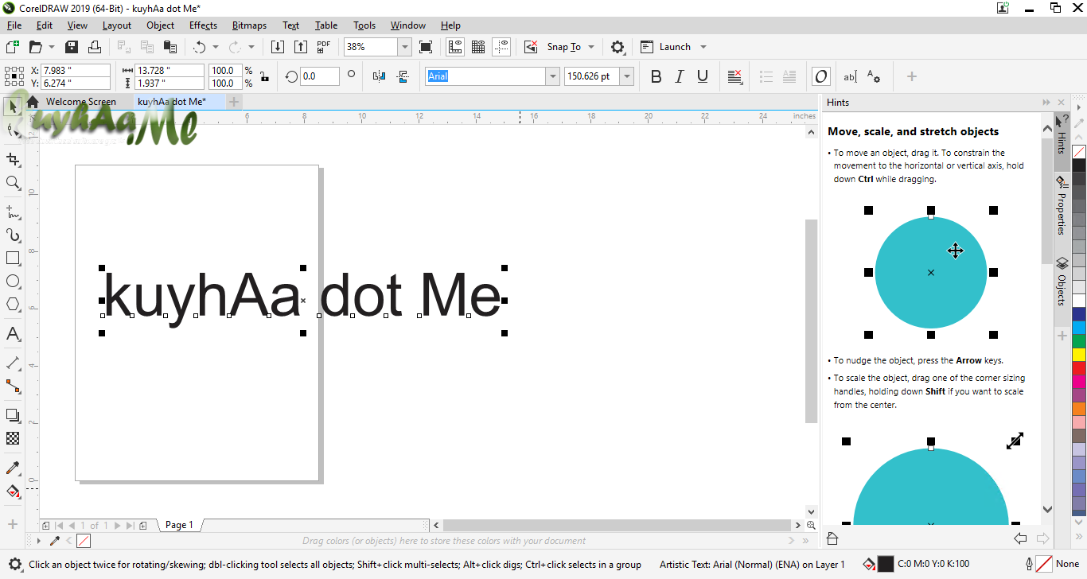Open the Bitmaps menu

coord(250,25)
